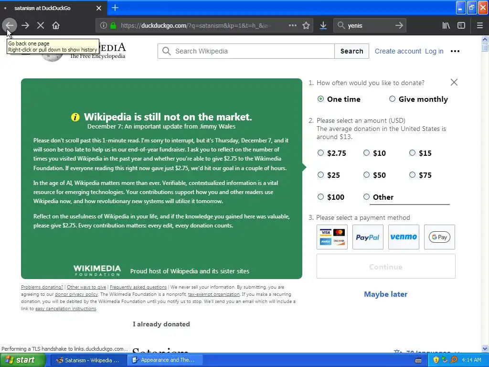489x367 pixels.
Task: Pay with credit card icons
Action: point(332,237)
